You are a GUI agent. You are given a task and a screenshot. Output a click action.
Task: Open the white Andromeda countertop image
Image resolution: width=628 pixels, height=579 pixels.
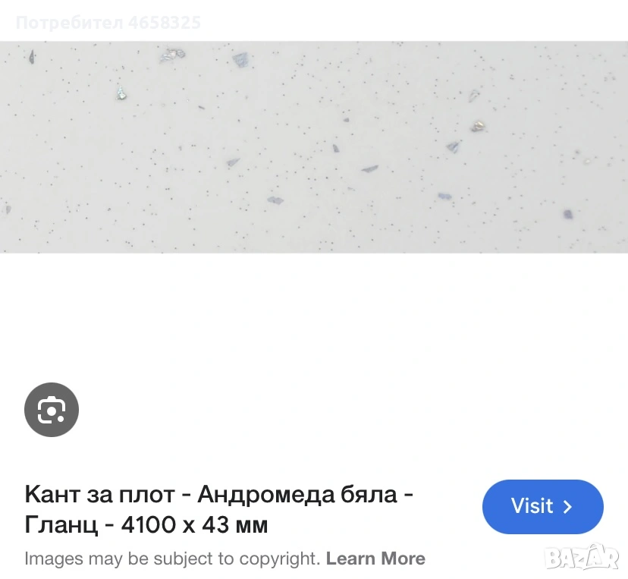tap(314, 146)
